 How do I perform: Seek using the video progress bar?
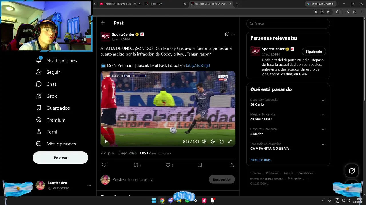168,134
